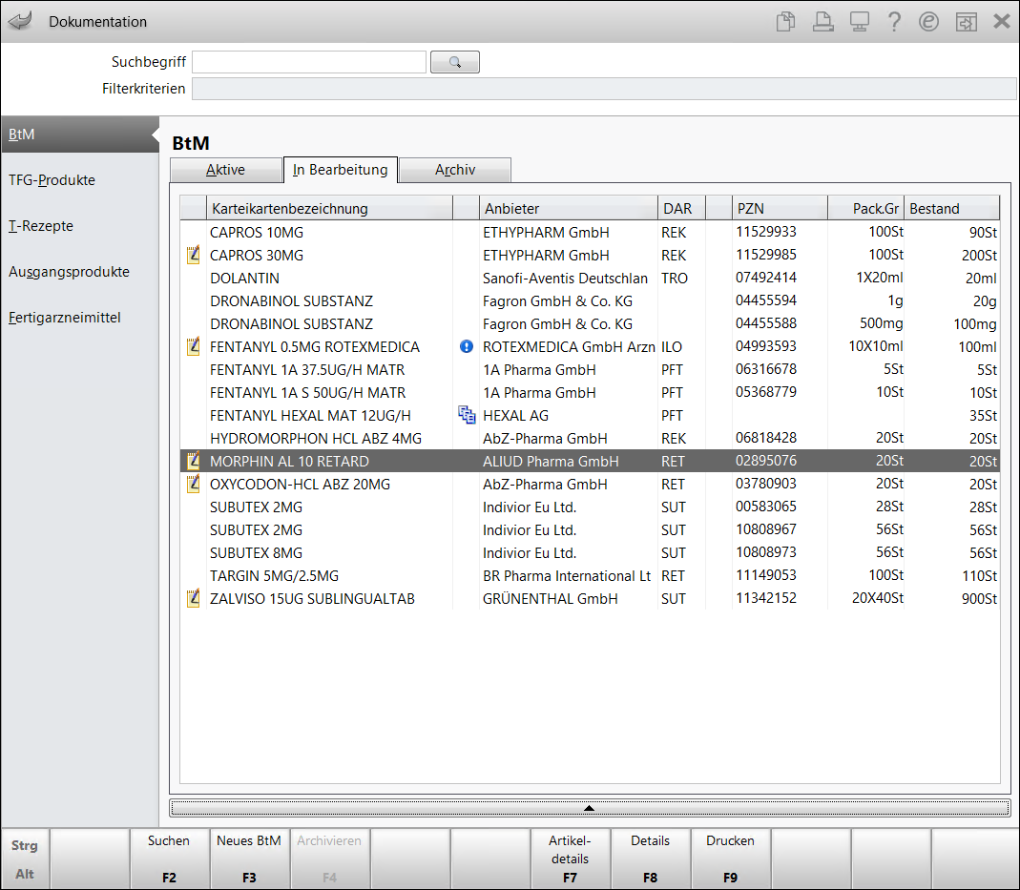Click note icon beside ZALVISO 15UG SUBLINGUALTAB

(x=193, y=598)
